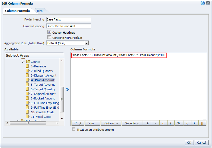The image size is (212, 148).
Task: Open the Aggregation Rule dropdown
Action: [x=86, y=43]
